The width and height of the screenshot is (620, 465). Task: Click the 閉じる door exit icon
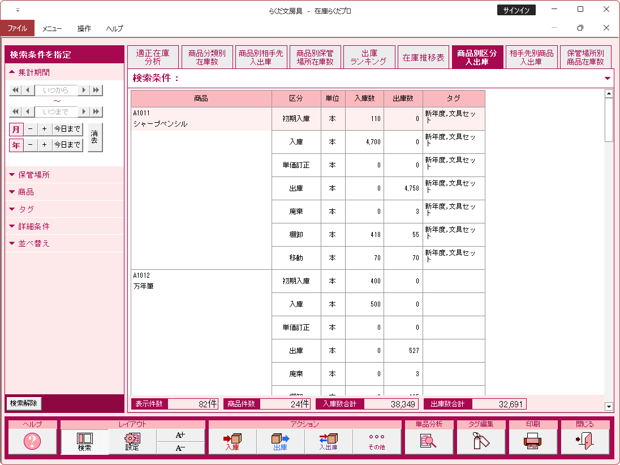585,441
